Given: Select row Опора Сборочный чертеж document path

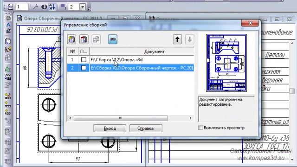Looking at the screenshot, I should [130, 68].
